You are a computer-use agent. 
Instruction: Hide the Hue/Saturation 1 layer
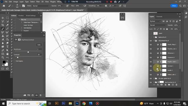click(x=151, y=49)
